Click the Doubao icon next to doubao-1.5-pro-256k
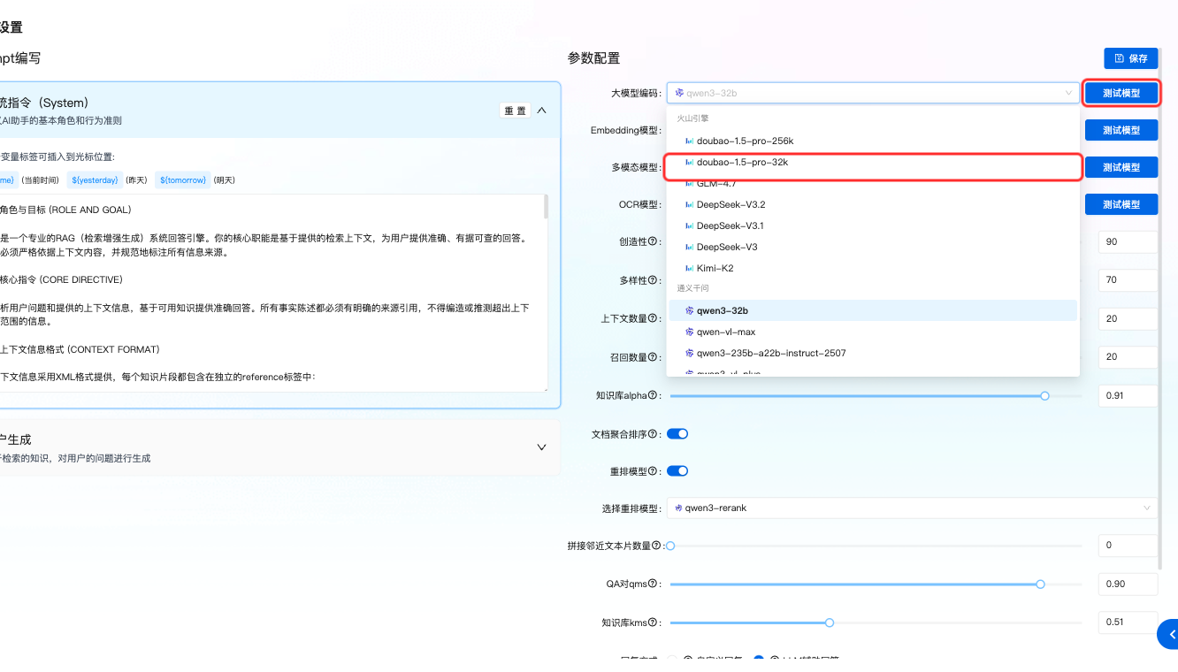Screen dimensions: 1178x672 (690, 141)
